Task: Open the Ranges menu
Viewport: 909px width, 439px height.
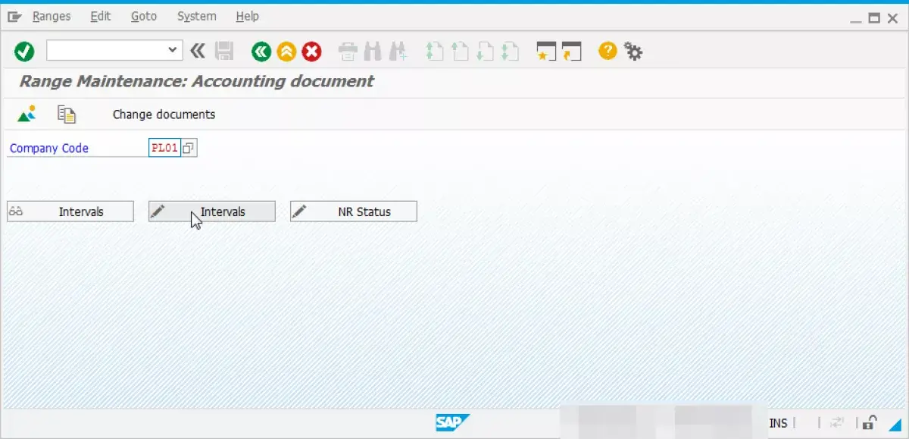Action: (52, 16)
